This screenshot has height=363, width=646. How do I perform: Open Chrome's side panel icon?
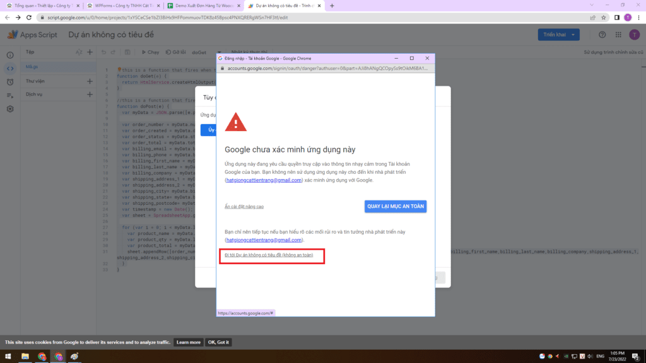(x=617, y=17)
